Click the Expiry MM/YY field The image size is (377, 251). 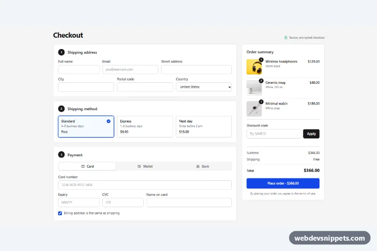coord(79,202)
